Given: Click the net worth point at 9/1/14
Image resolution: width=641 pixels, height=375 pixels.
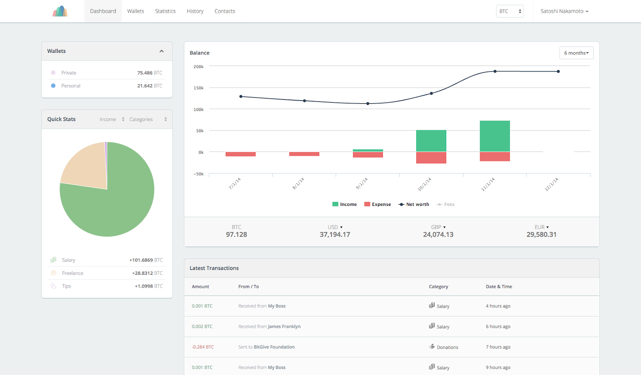Looking at the screenshot, I should tap(368, 103).
